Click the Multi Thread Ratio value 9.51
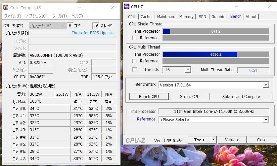The image size is (277, 166). 253,70
